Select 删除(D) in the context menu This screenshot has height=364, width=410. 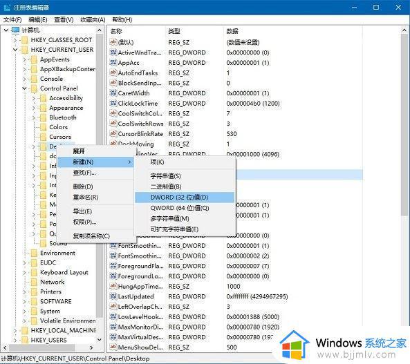[95, 186]
